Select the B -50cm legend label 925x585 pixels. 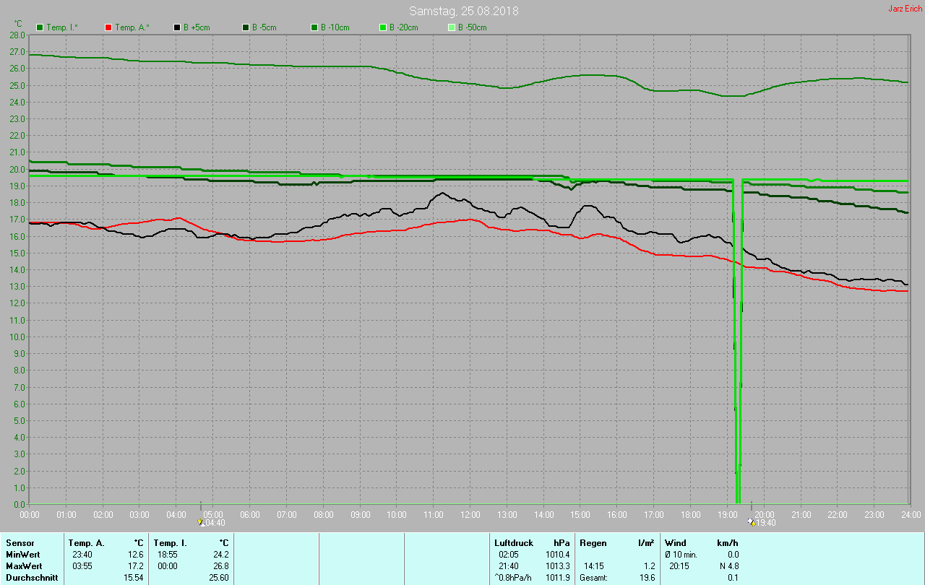click(472, 27)
